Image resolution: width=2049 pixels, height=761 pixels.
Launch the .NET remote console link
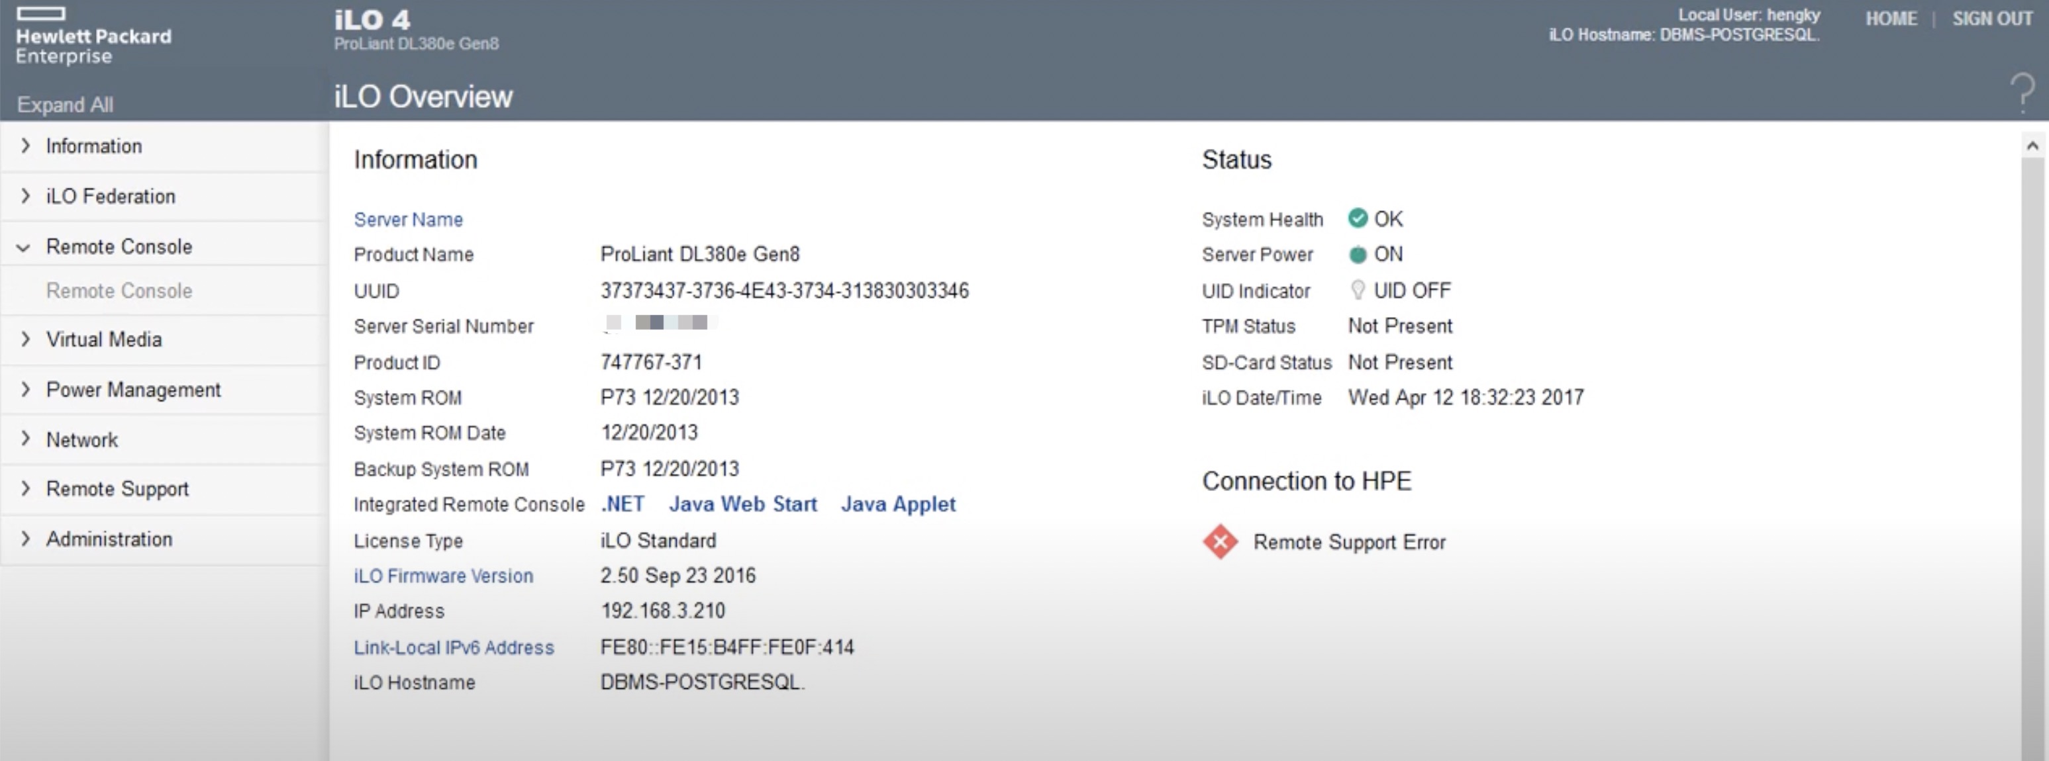pos(623,504)
